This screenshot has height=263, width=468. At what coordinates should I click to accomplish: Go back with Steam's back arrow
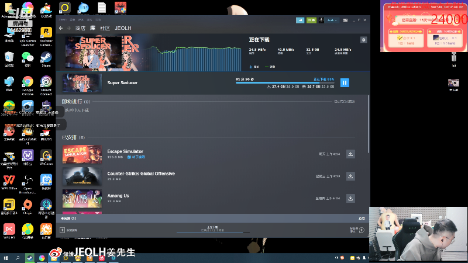[61, 28]
